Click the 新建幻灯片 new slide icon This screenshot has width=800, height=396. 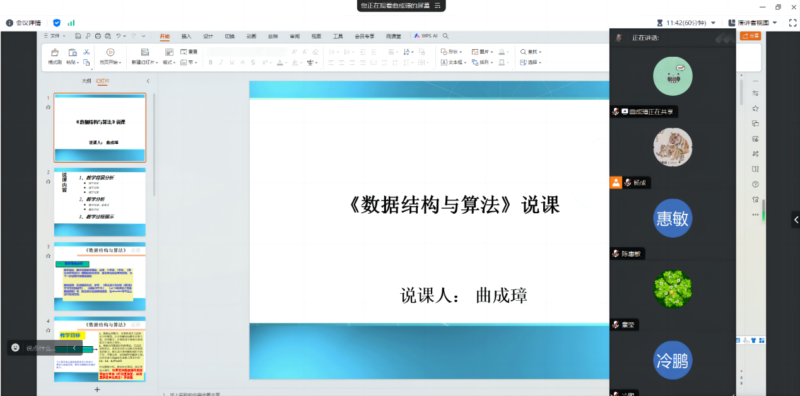(x=145, y=52)
